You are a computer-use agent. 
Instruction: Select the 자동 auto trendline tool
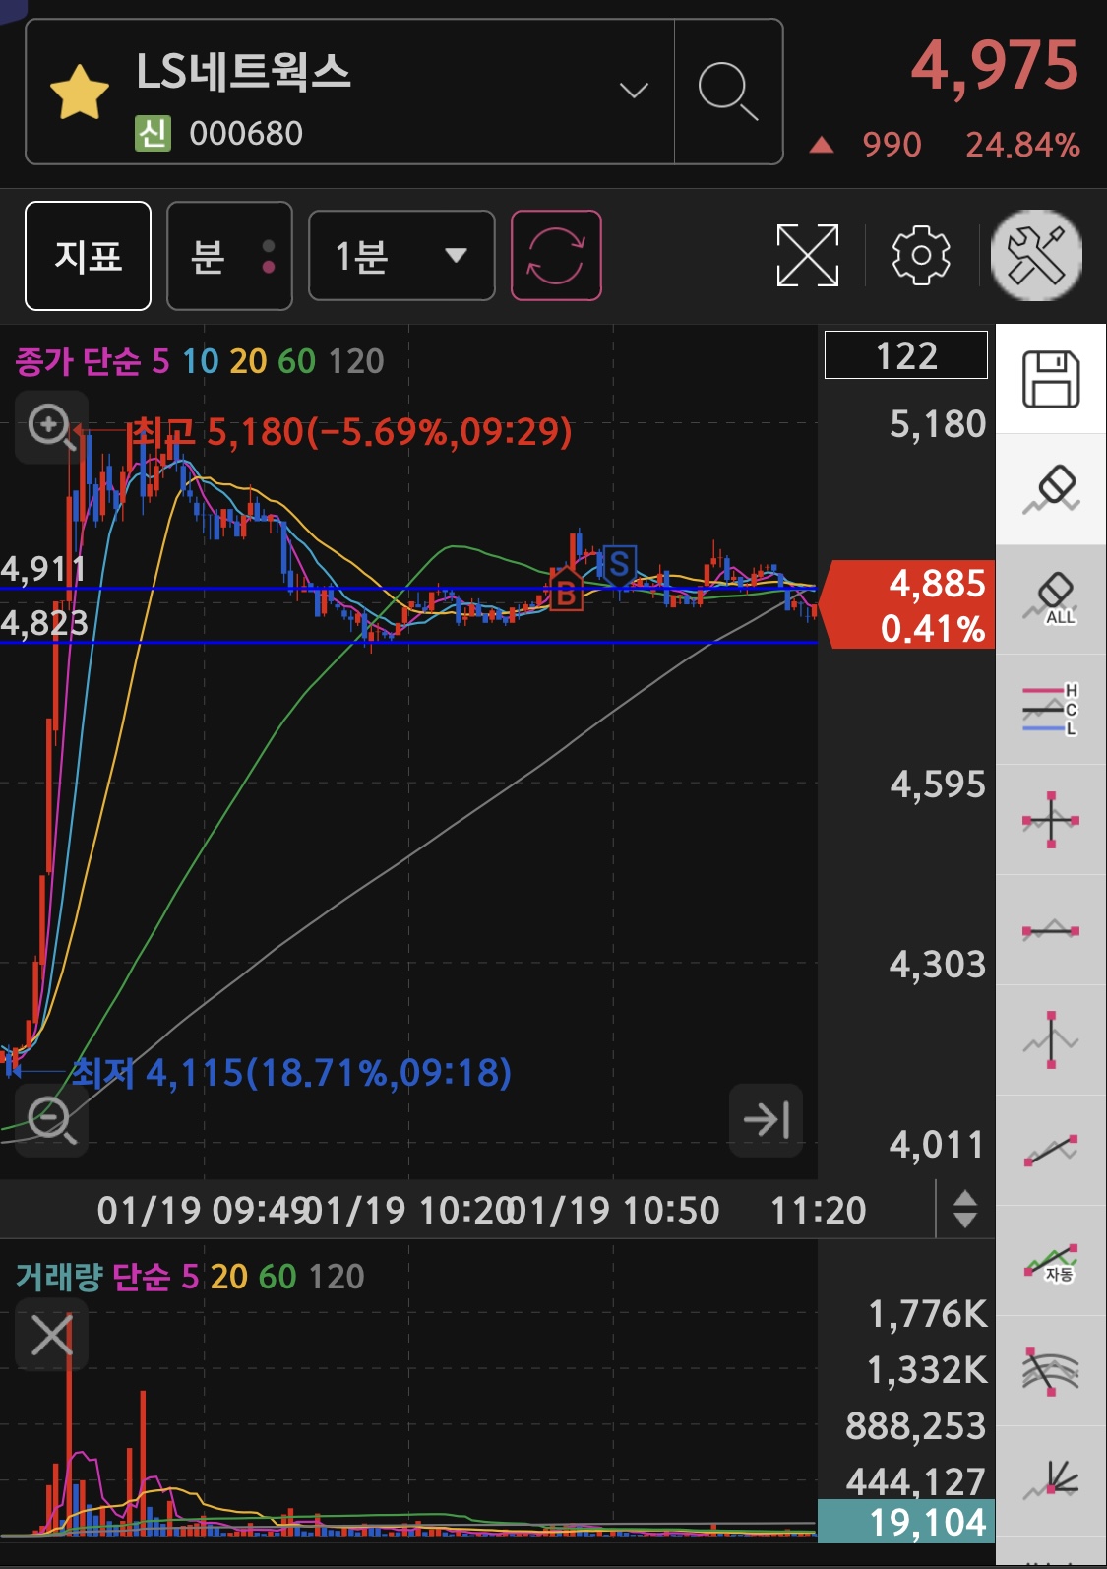coord(1051,1261)
